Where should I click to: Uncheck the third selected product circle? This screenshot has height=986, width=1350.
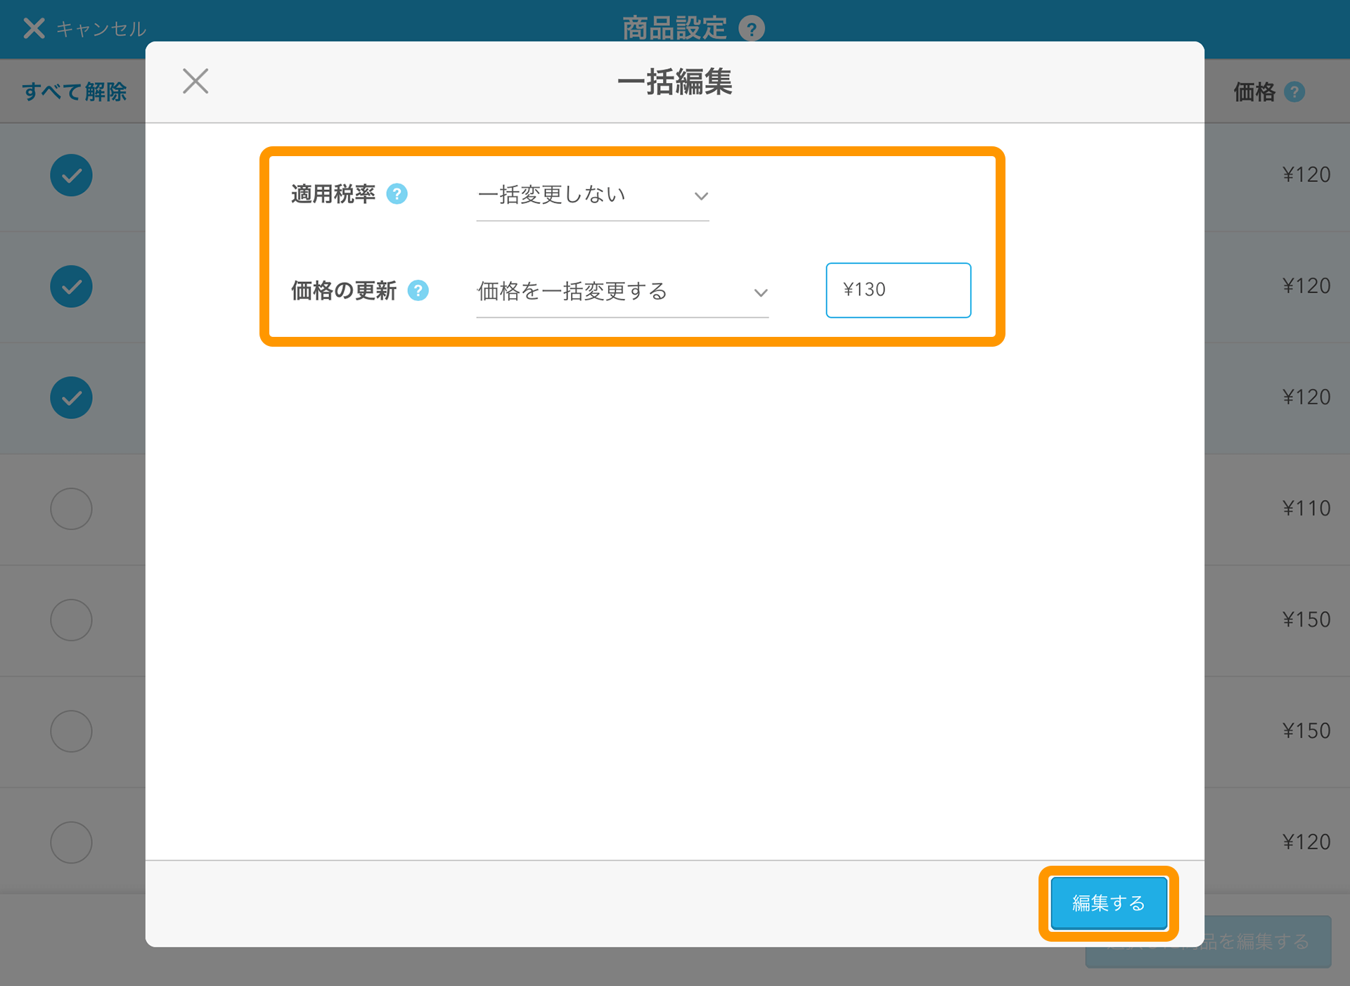coord(71,397)
